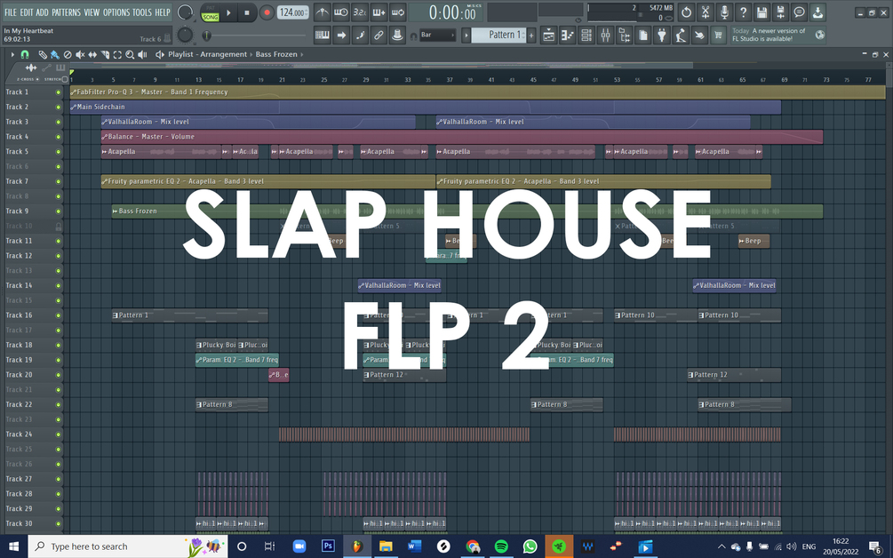This screenshot has height=558, width=893.
Task: Open the shop cart icon
Action: (718, 36)
